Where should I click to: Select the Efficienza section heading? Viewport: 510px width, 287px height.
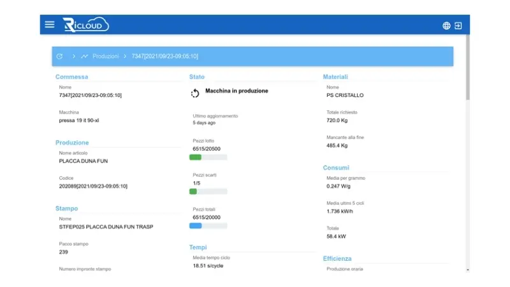click(337, 258)
